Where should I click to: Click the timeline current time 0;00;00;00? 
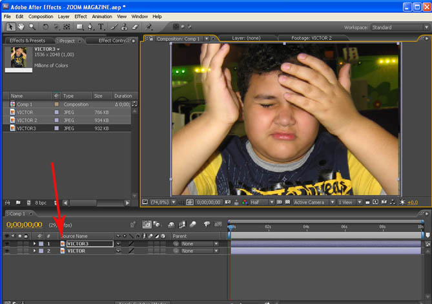click(x=24, y=225)
